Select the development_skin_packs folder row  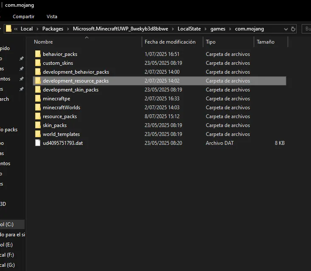pyautogui.click(x=160, y=90)
